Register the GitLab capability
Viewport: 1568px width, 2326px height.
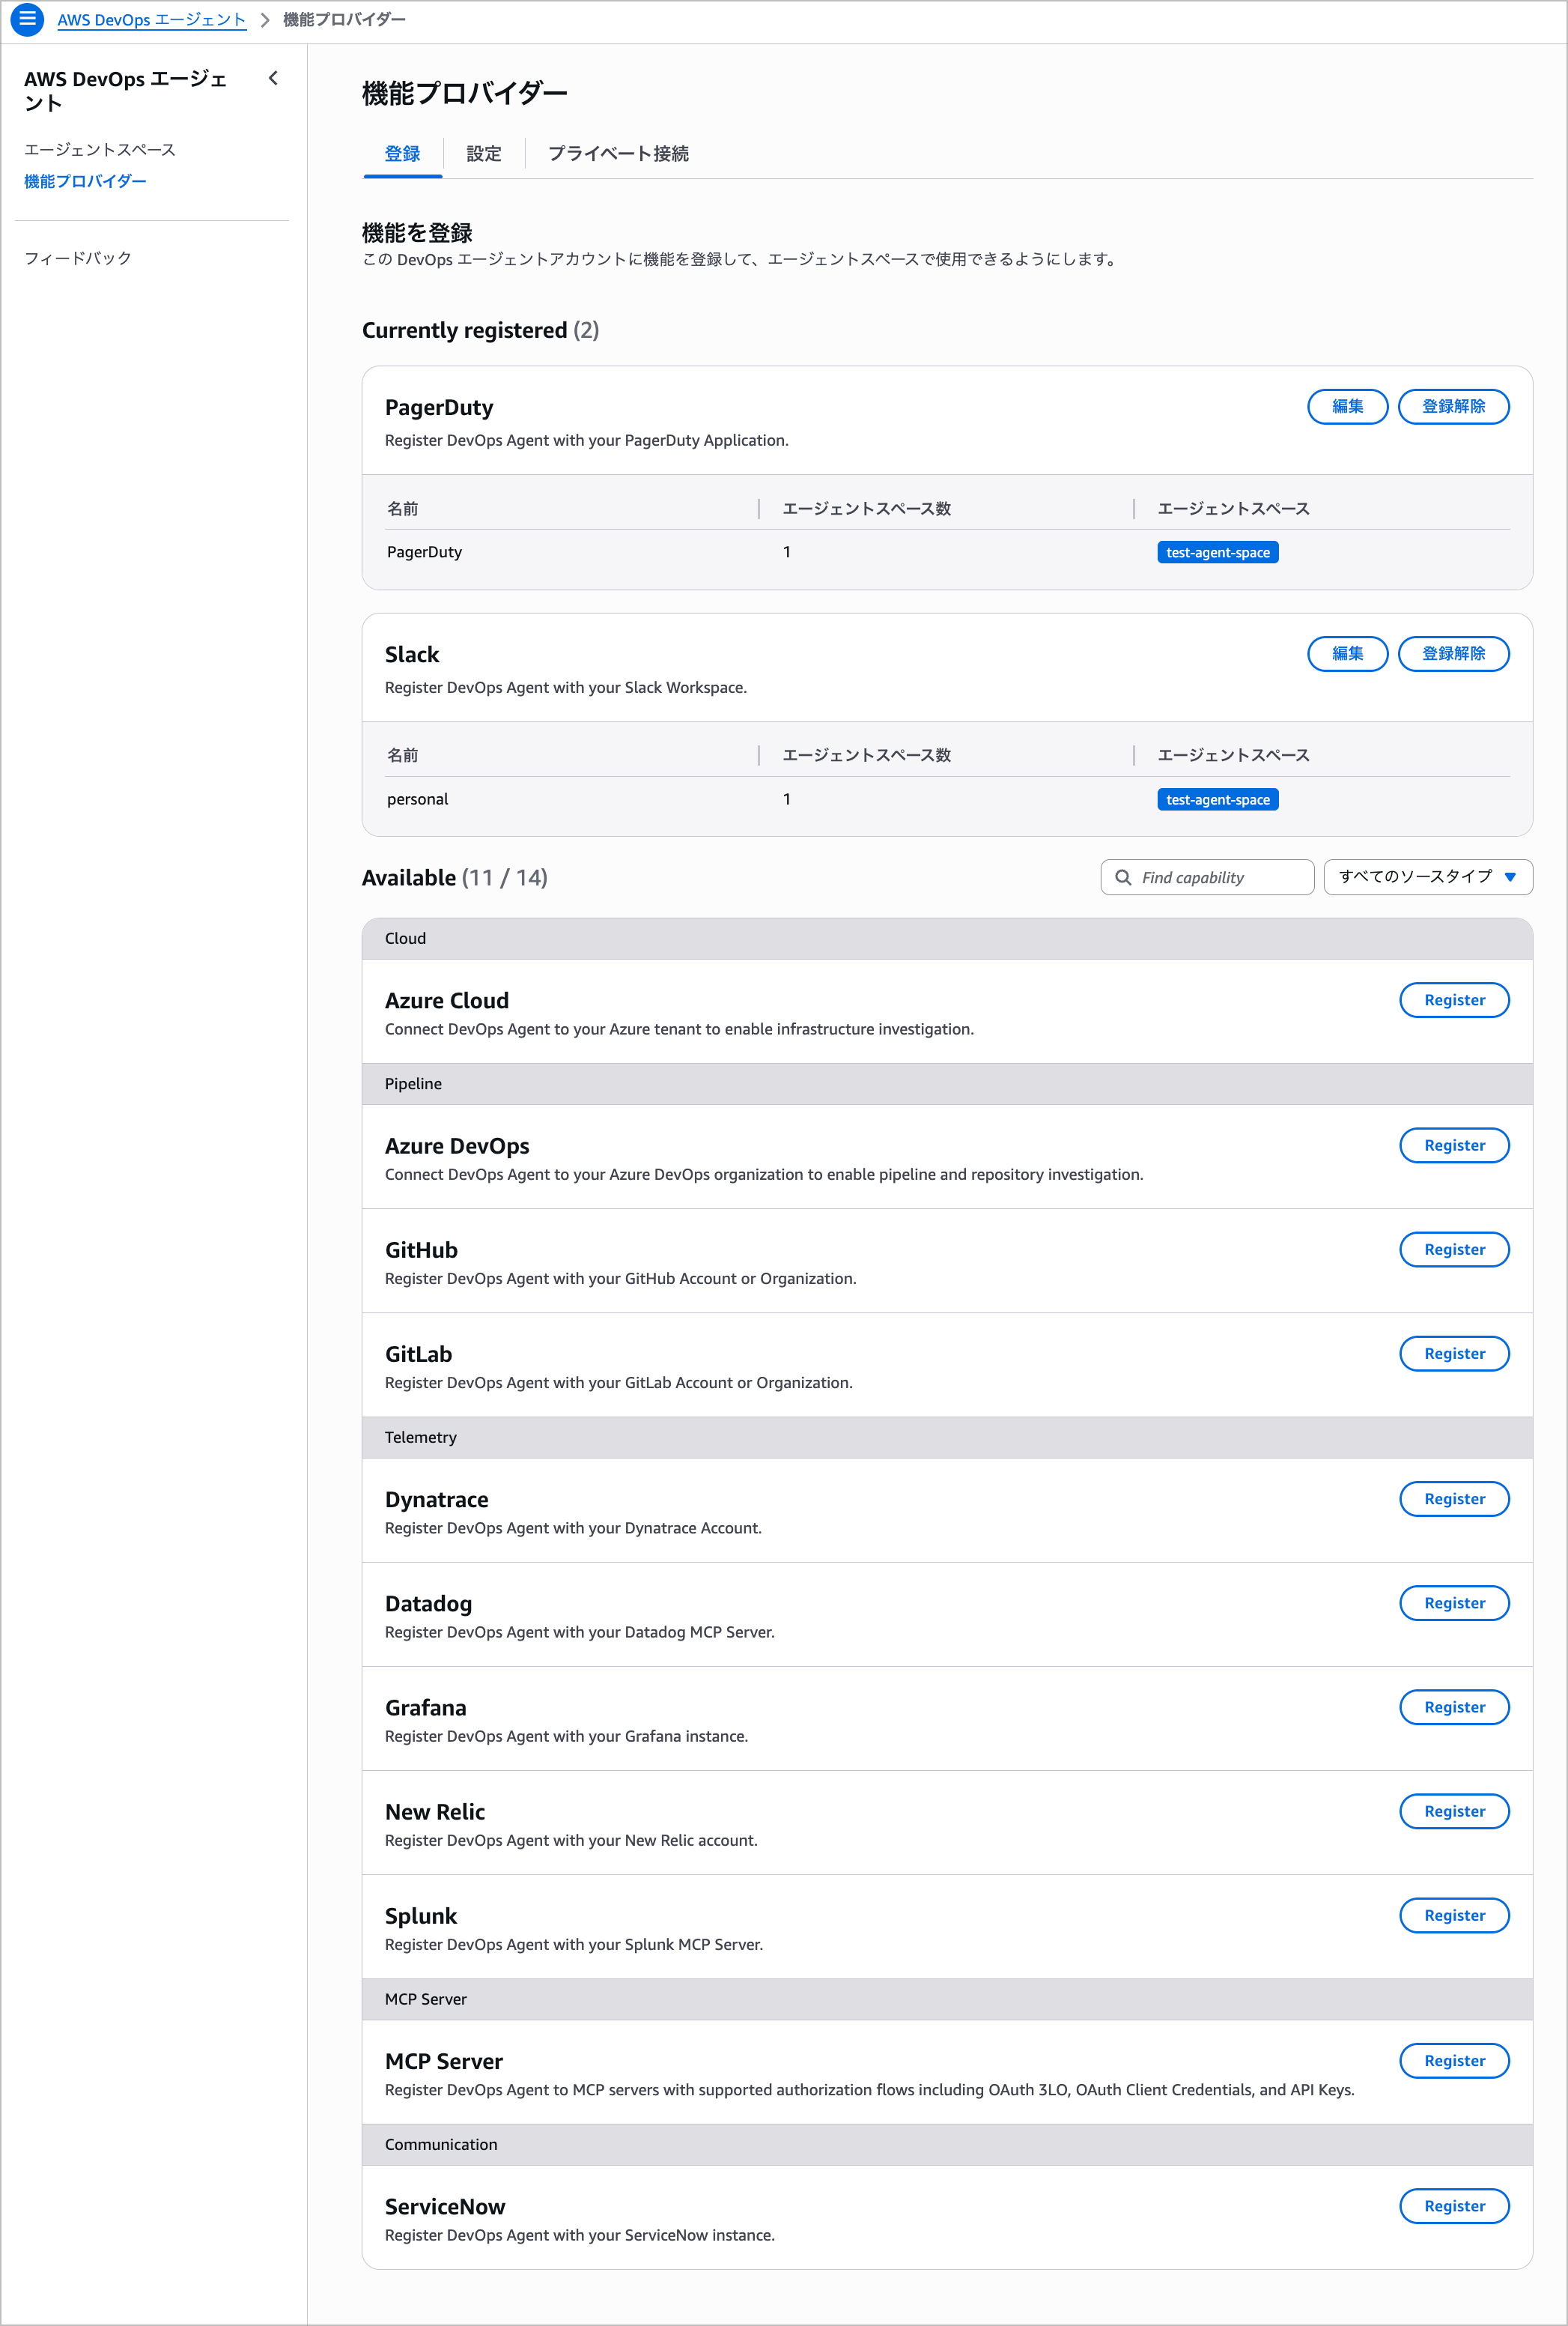click(1454, 1353)
